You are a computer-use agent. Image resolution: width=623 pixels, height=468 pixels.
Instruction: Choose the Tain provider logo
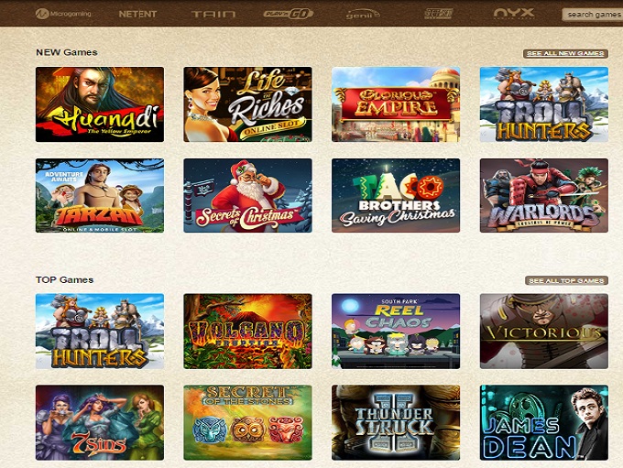click(x=213, y=15)
